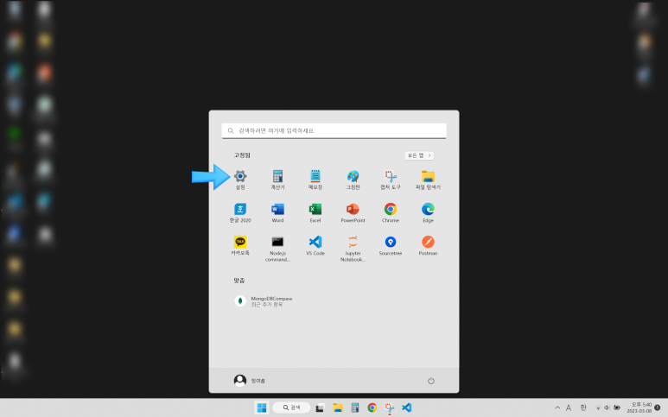
Task: Launch PowerPoint from pinned apps
Action: pos(353,212)
